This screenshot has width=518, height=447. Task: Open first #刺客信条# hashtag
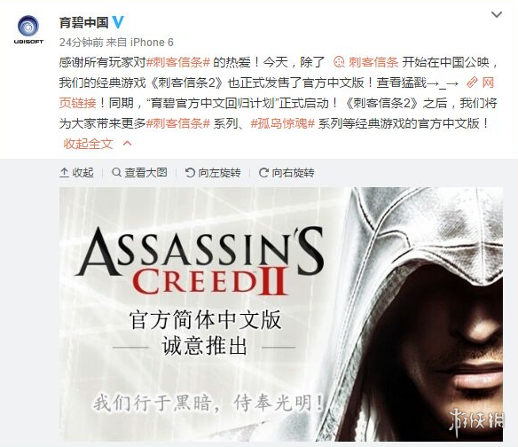point(178,62)
